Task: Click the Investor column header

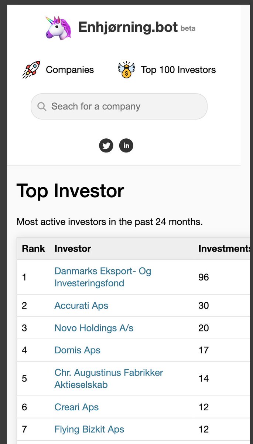Action: point(73,249)
